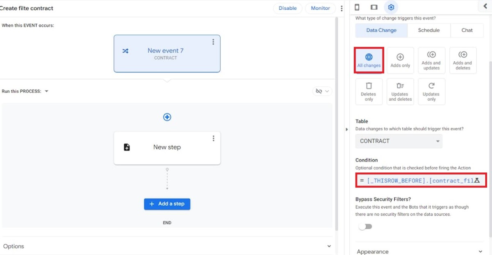Click the plus icon above New step
492x255 pixels.
click(x=167, y=117)
